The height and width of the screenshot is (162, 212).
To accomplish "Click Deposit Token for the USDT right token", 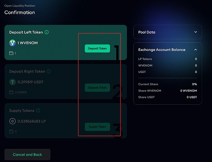I will [x=98, y=88].
